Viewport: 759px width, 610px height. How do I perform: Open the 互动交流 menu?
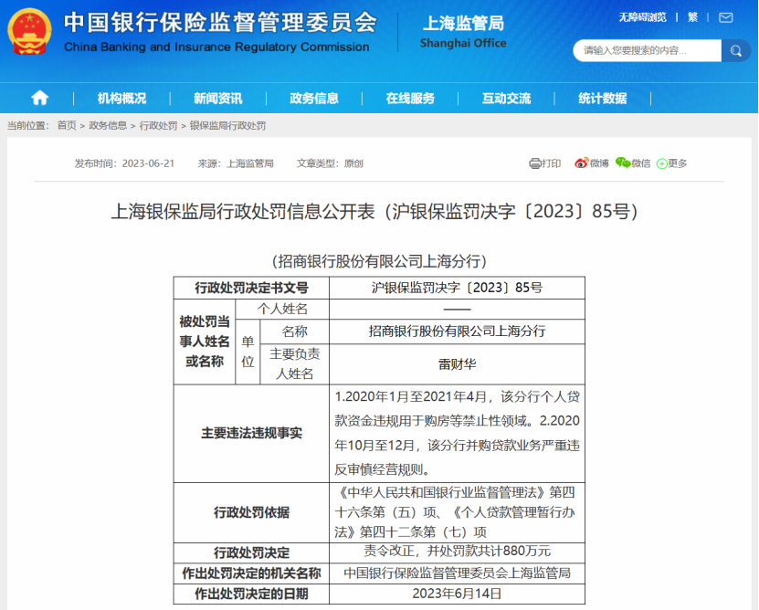pyautogui.click(x=506, y=99)
